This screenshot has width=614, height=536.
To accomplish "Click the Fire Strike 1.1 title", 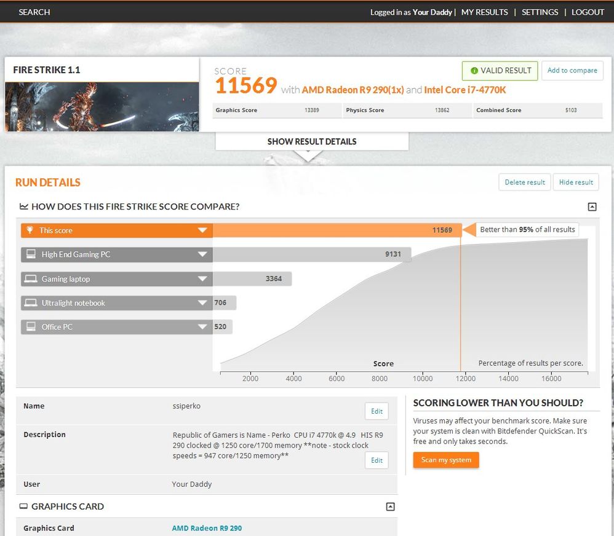I will [x=47, y=70].
